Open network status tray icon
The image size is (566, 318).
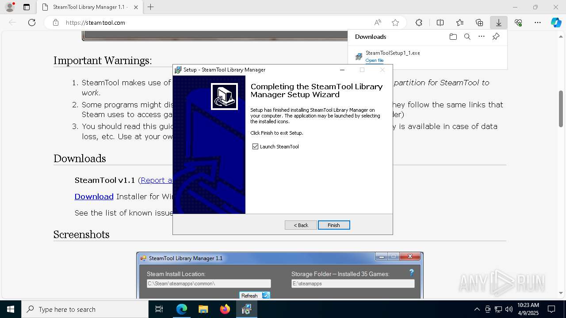498,309
